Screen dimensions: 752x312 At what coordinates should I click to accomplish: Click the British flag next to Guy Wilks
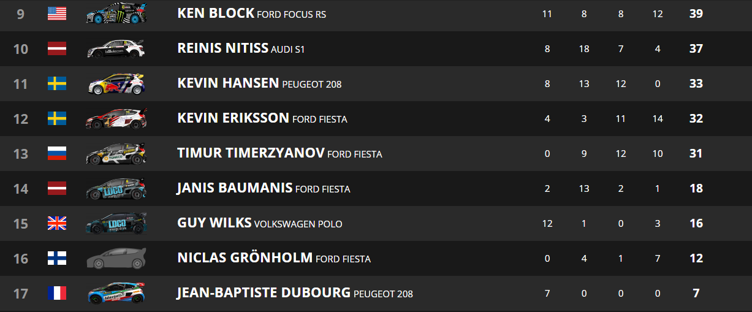click(57, 223)
